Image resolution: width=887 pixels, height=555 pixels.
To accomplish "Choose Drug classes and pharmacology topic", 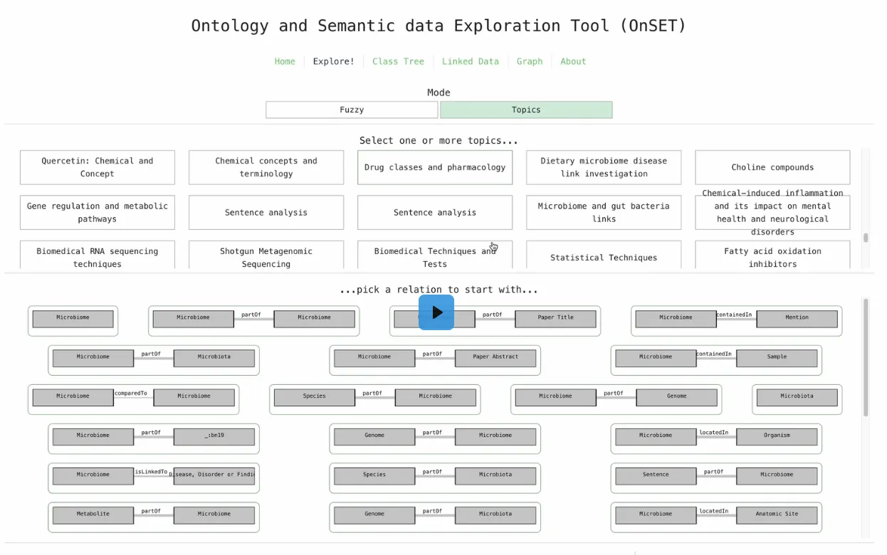I will click(x=434, y=167).
